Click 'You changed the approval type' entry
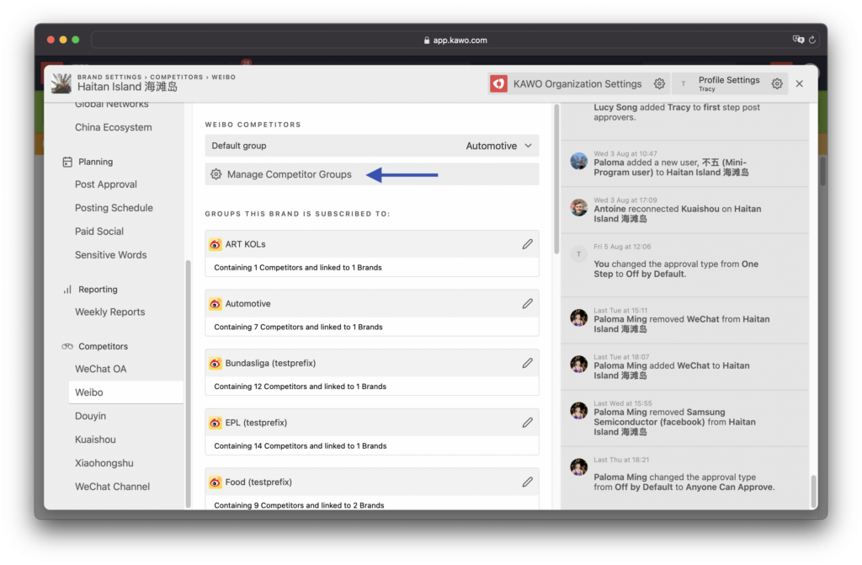The width and height of the screenshot is (862, 565). click(x=684, y=265)
